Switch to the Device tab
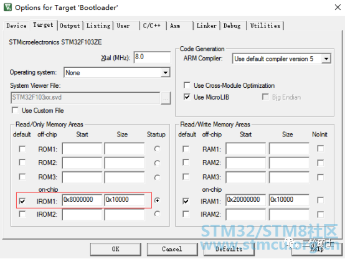 pyautogui.click(x=16, y=26)
